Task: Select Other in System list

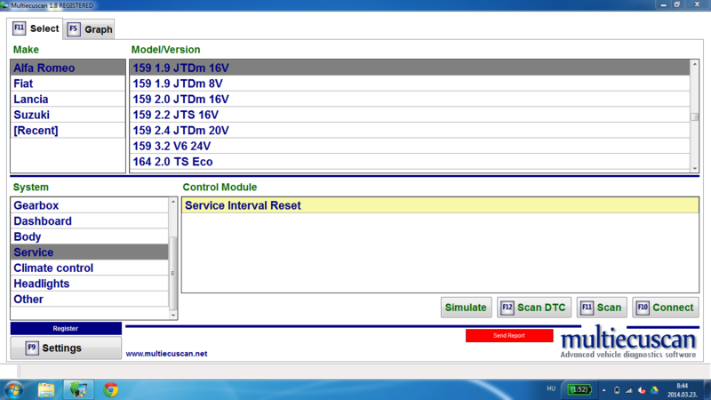Action: pos(90,299)
